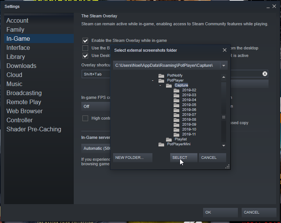Click the Playlist folder icon
Image resolution: width=281 pixels, height=223 pixels.
(169, 139)
